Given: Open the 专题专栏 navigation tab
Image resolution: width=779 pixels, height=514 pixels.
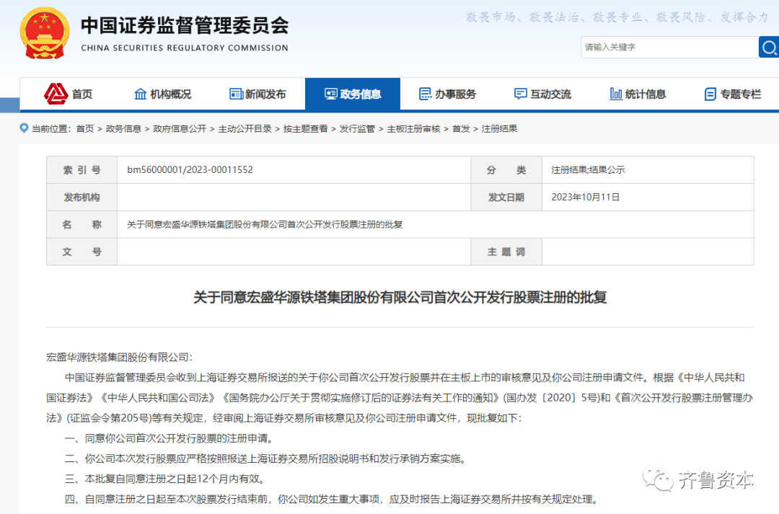Looking at the screenshot, I should tap(732, 94).
